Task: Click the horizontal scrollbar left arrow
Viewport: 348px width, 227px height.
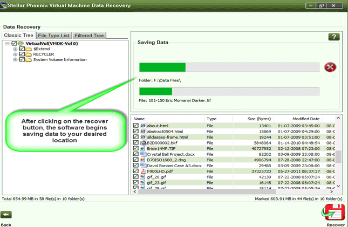Action: [135, 191]
